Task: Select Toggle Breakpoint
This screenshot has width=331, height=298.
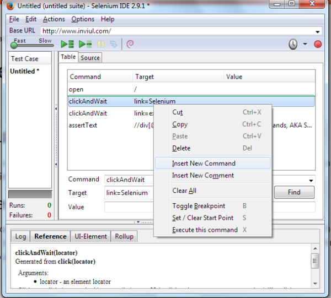Action: [212, 206]
